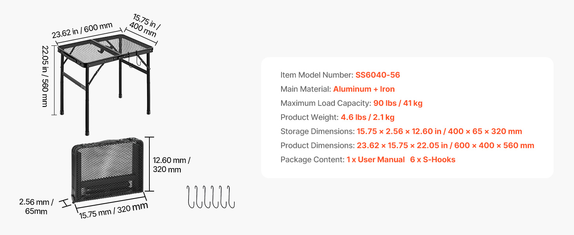
Task: Click the 4.6 lbs / 2.1 kg product weight
Action: click(367, 117)
